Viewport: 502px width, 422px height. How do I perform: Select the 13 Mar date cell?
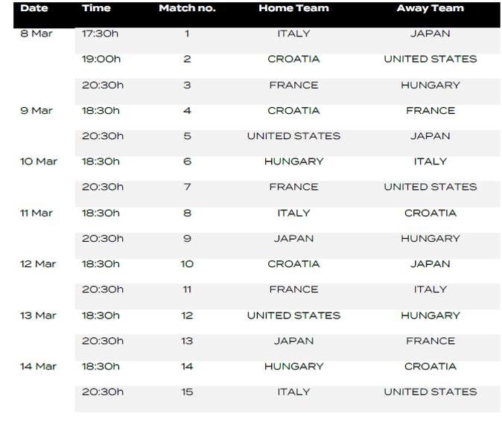pos(38,316)
